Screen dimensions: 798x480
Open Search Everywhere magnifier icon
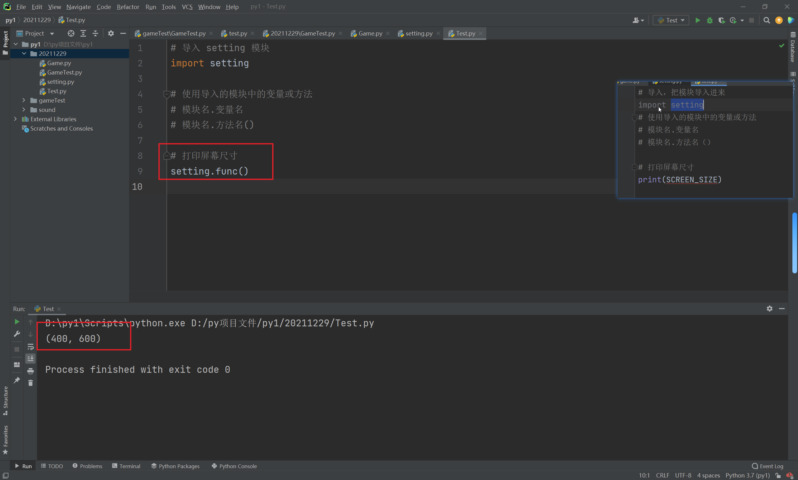(x=766, y=20)
